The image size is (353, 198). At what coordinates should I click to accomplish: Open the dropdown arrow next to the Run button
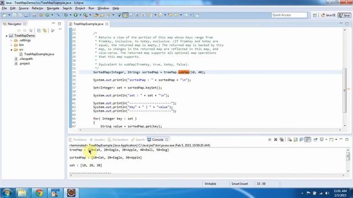coord(81,15)
